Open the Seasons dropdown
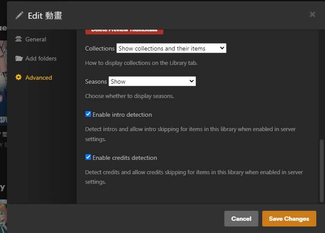 [152, 81]
